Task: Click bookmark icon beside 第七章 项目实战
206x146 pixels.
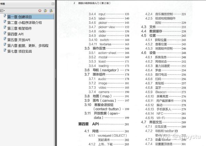Action: (x=5, y=50)
